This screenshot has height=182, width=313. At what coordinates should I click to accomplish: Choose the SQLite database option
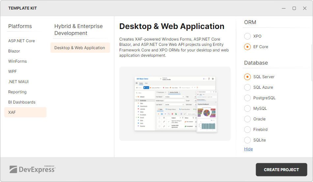click(247, 140)
